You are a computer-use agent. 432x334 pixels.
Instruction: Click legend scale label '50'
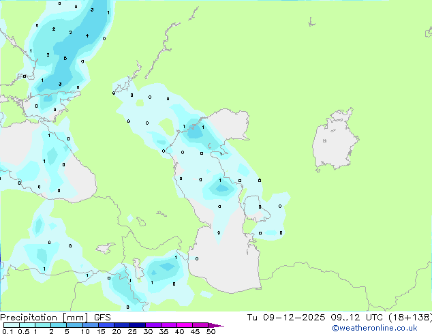click(211, 331)
